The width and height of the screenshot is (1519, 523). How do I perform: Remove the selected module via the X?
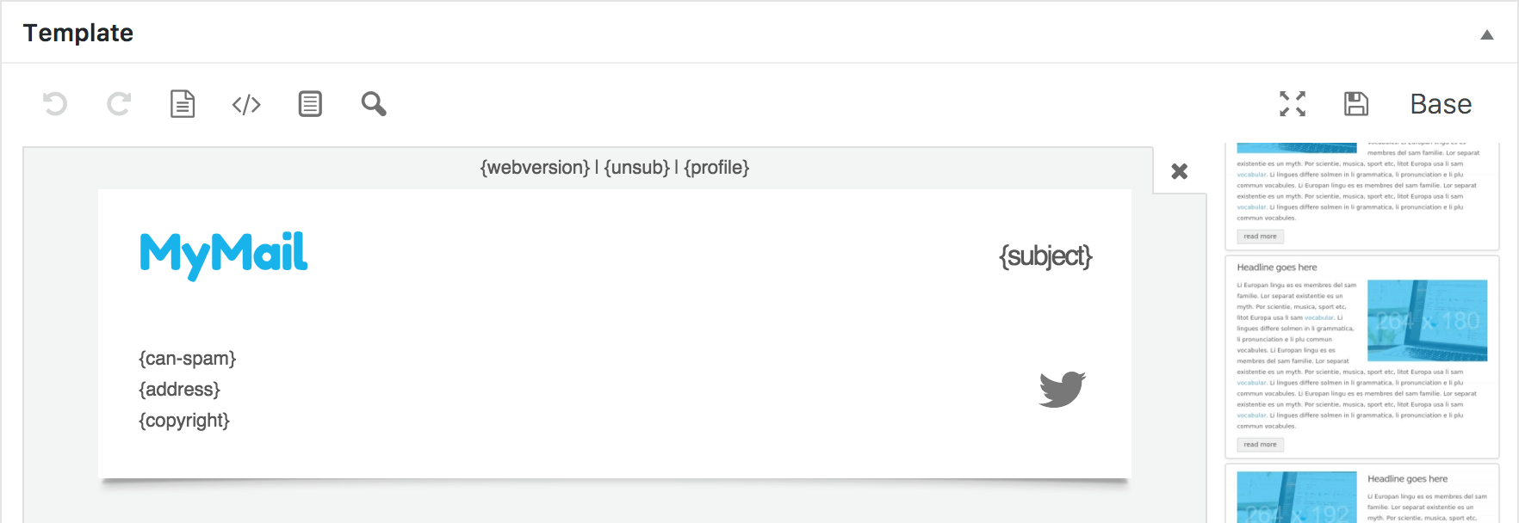pyautogui.click(x=1178, y=171)
